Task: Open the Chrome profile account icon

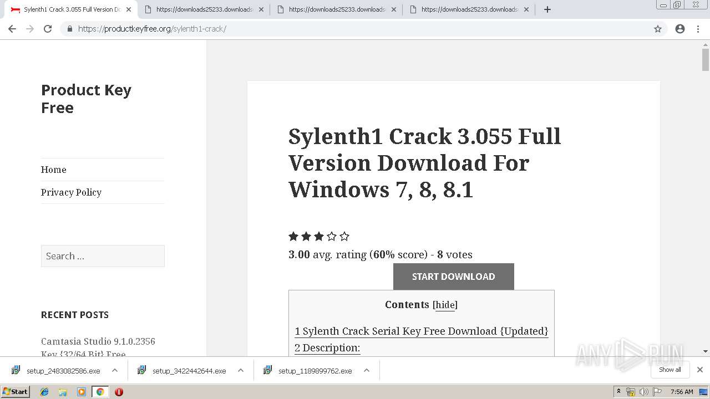Action: 680,29
